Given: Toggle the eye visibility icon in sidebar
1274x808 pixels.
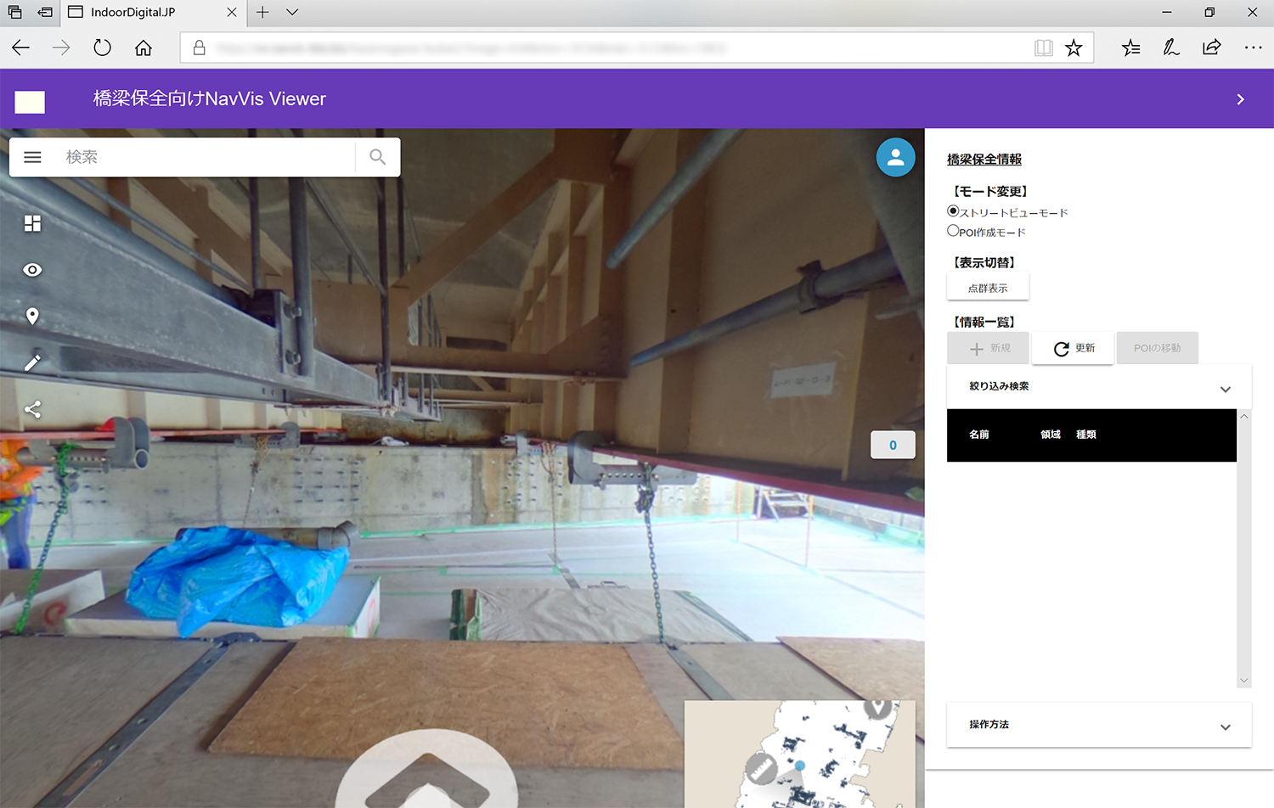Looking at the screenshot, I should [32, 270].
